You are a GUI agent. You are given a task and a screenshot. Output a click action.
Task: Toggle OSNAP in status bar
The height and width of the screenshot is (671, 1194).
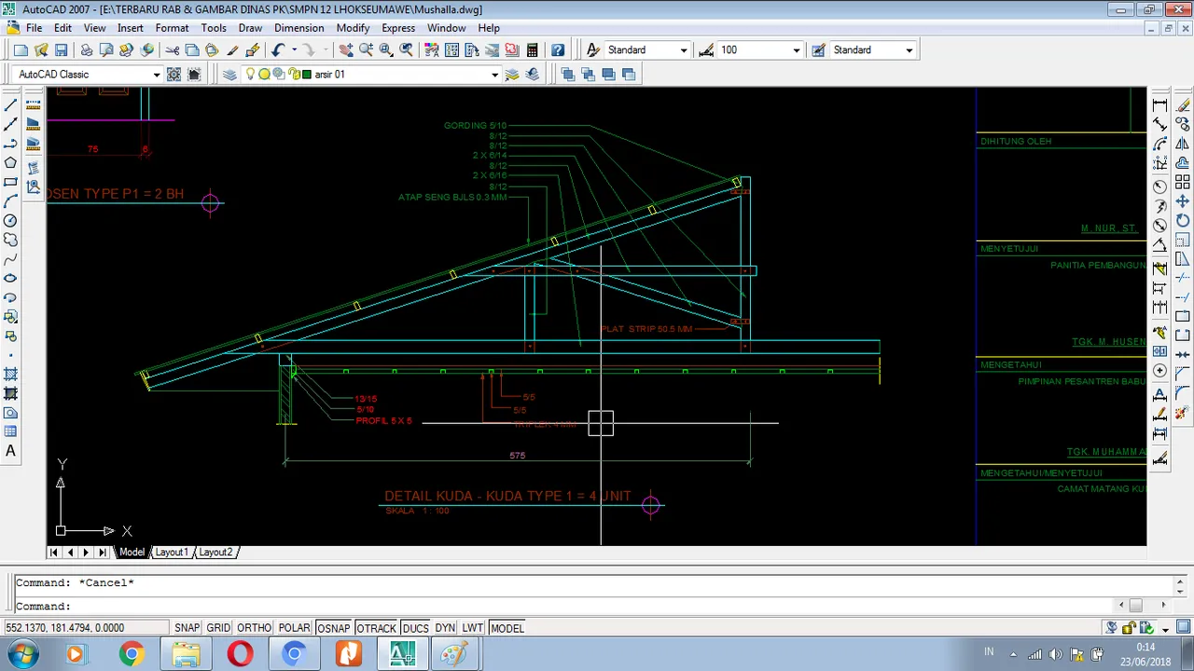click(x=333, y=628)
